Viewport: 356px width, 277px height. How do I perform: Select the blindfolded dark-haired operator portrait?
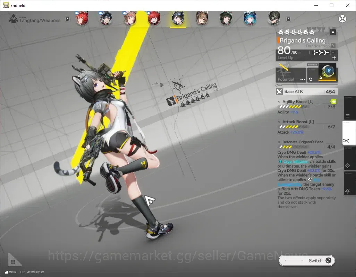274,18
